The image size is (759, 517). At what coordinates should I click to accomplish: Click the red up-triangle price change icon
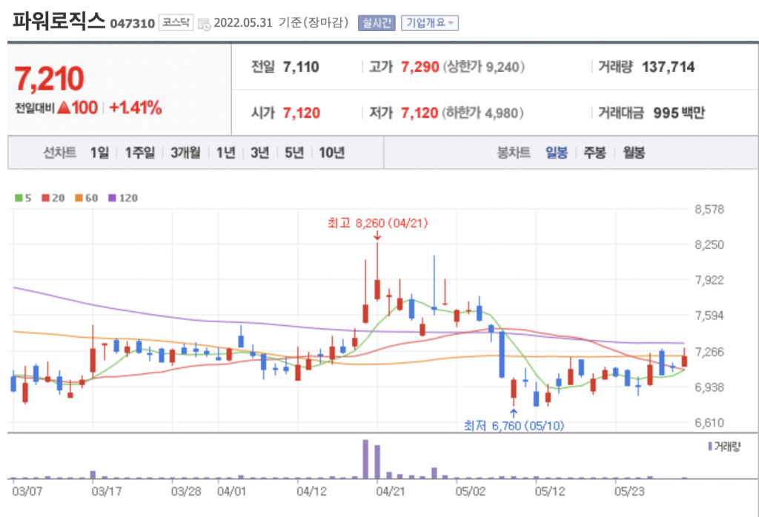coord(64,108)
